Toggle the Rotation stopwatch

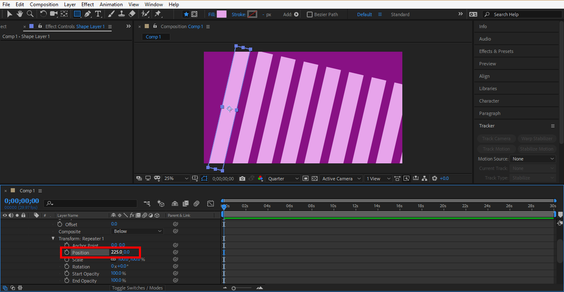coord(67,267)
